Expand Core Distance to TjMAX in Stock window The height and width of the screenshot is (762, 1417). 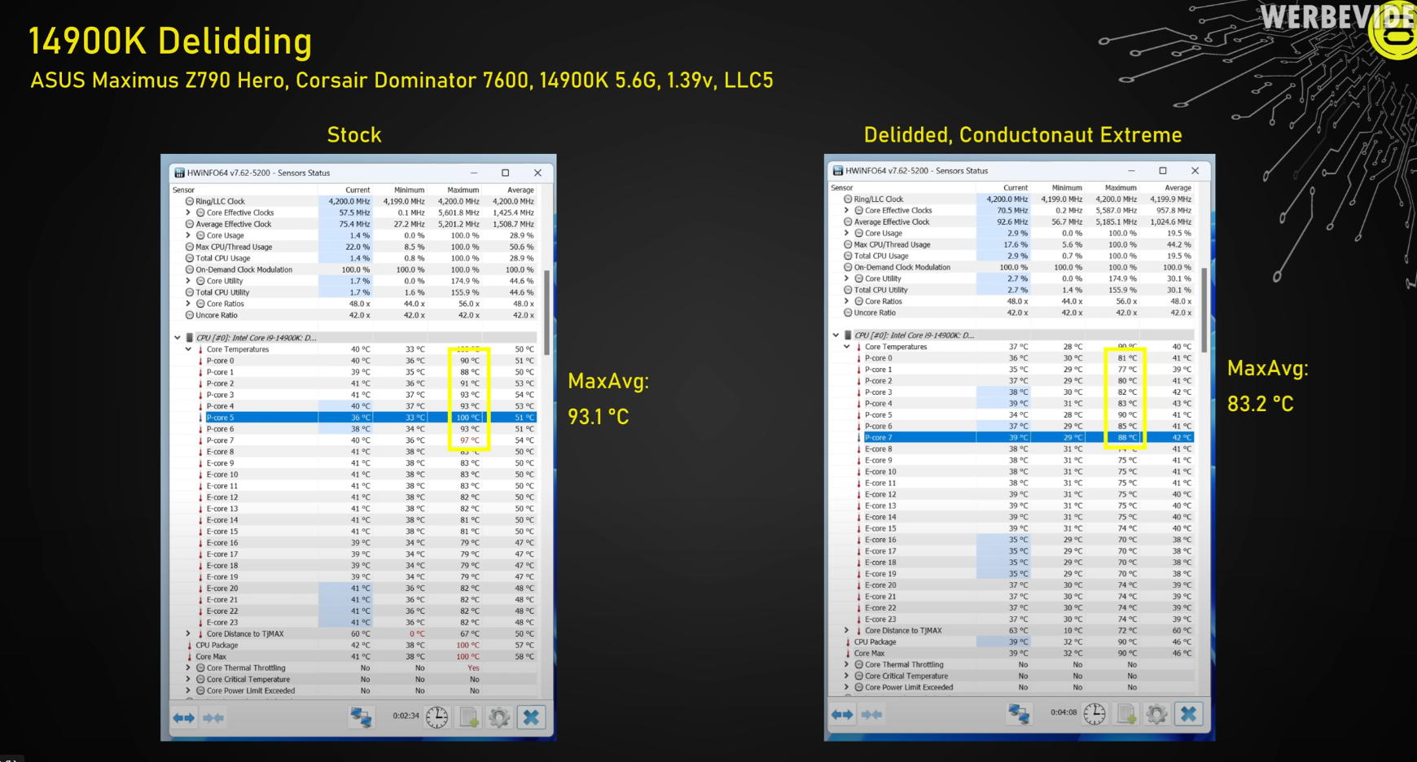coord(188,634)
